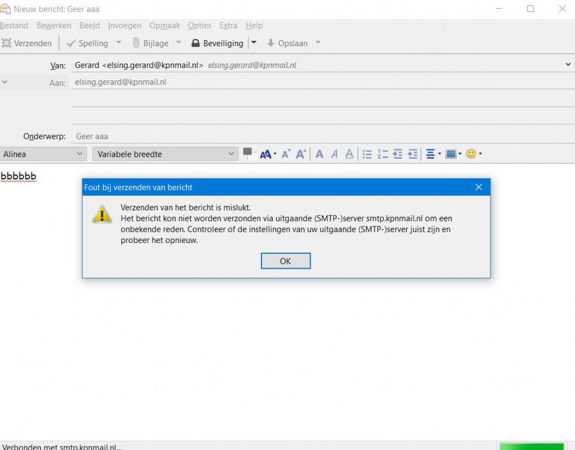Image resolution: width=575 pixels, height=450 pixels.
Task: Click the status bar Verbonden text
Action: click(x=62, y=446)
